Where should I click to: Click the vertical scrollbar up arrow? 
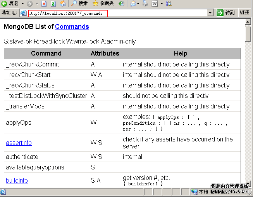click(248, 22)
